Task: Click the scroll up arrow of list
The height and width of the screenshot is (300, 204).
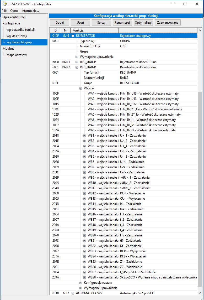Action: [200, 30]
